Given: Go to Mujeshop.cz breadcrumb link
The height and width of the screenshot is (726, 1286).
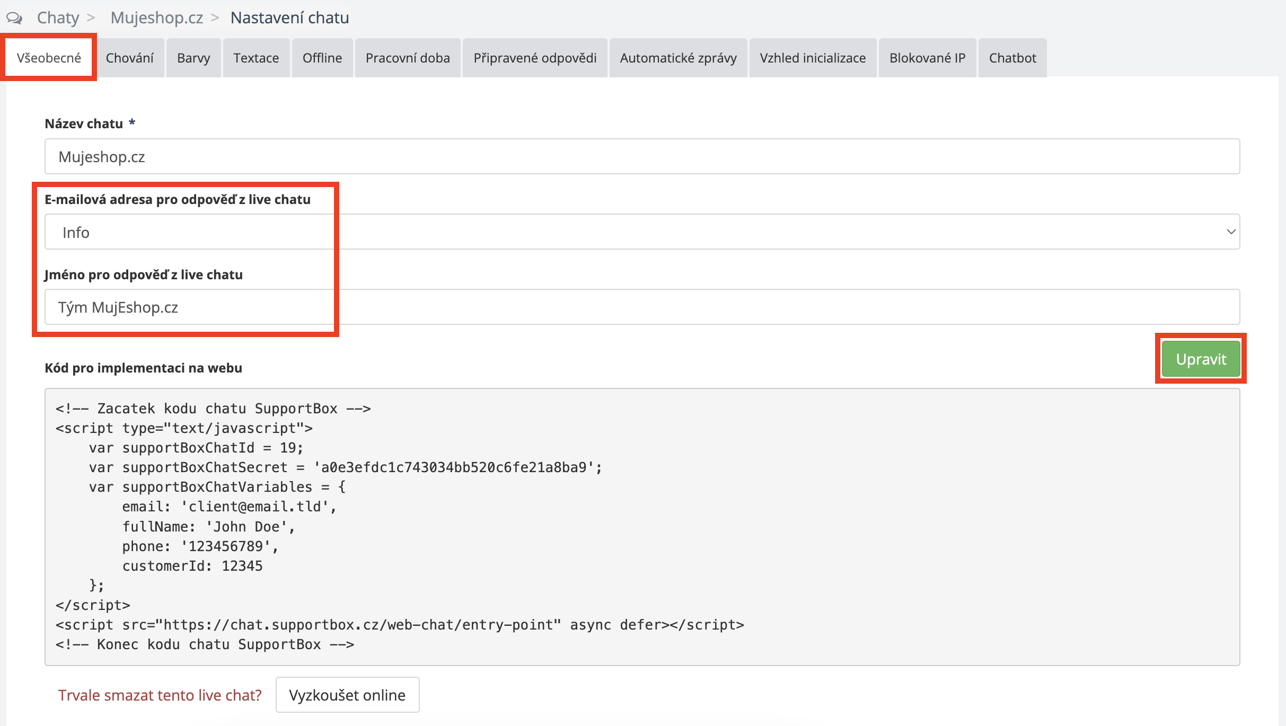Looking at the screenshot, I should click(x=156, y=18).
